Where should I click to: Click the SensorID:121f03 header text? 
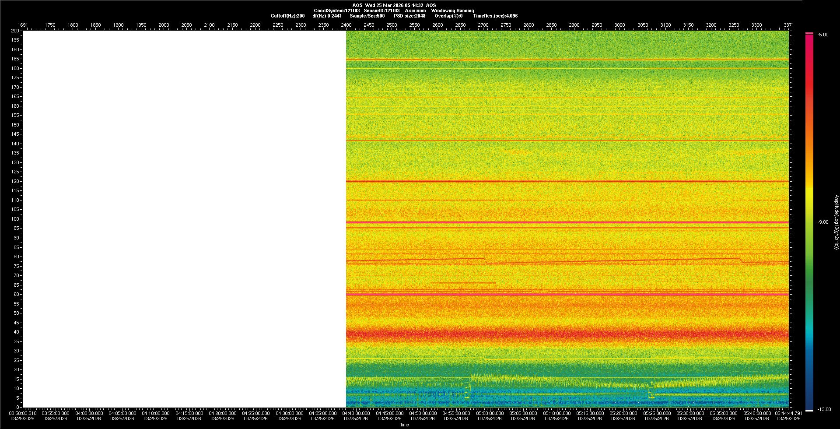click(x=381, y=11)
